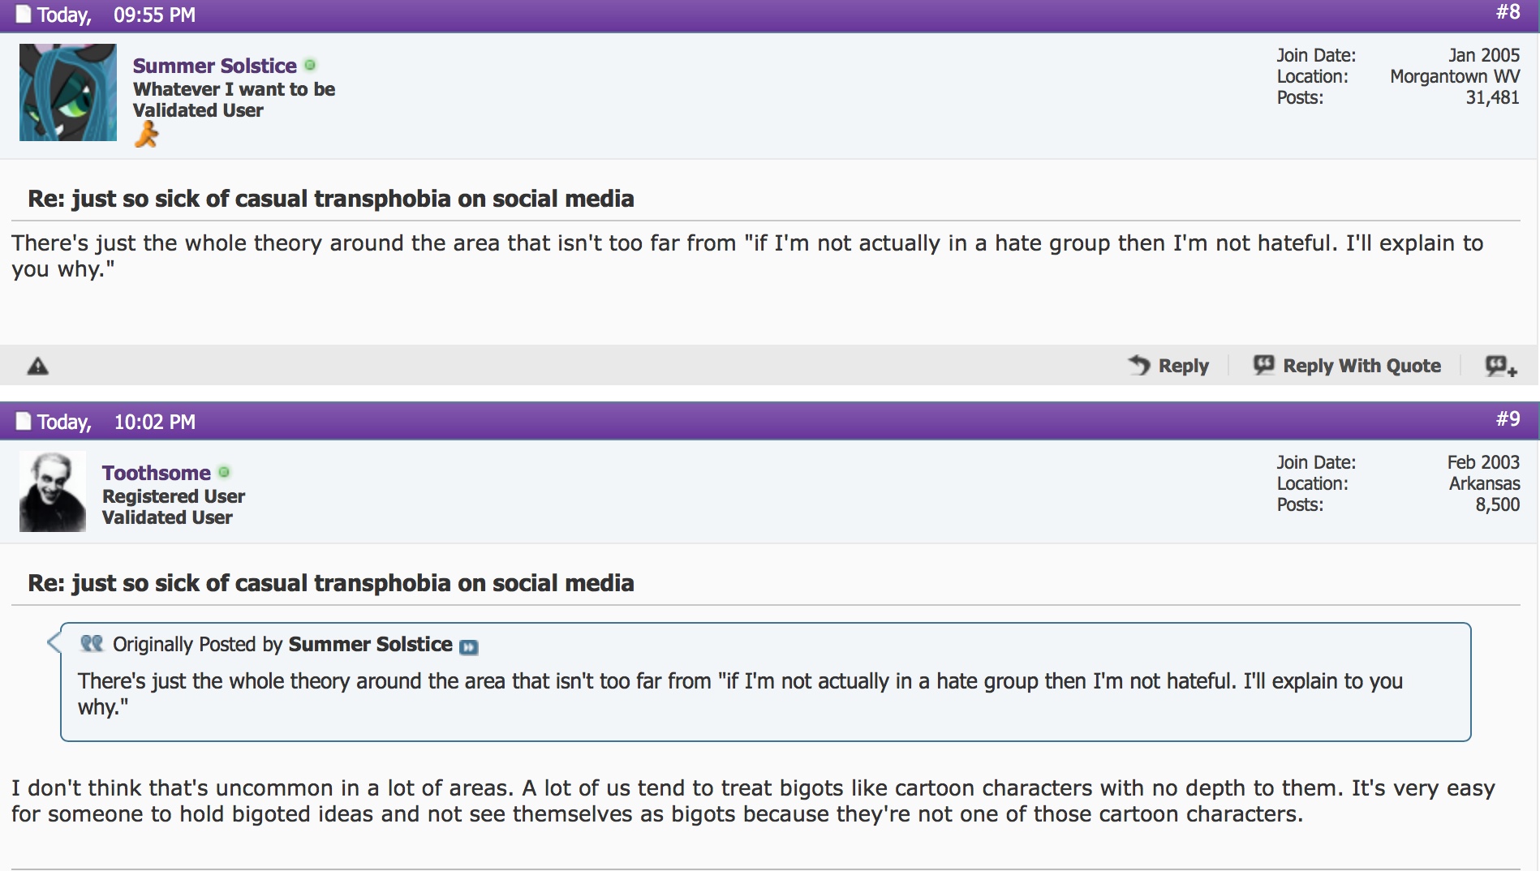Click the post #8 title text
1540x871 pixels.
pos(331,199)
